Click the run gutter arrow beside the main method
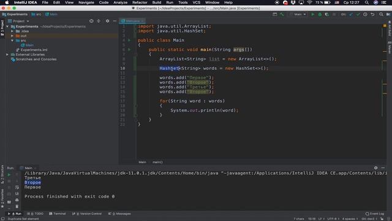Viewport: 392px width, 221px height. (129, 50)
